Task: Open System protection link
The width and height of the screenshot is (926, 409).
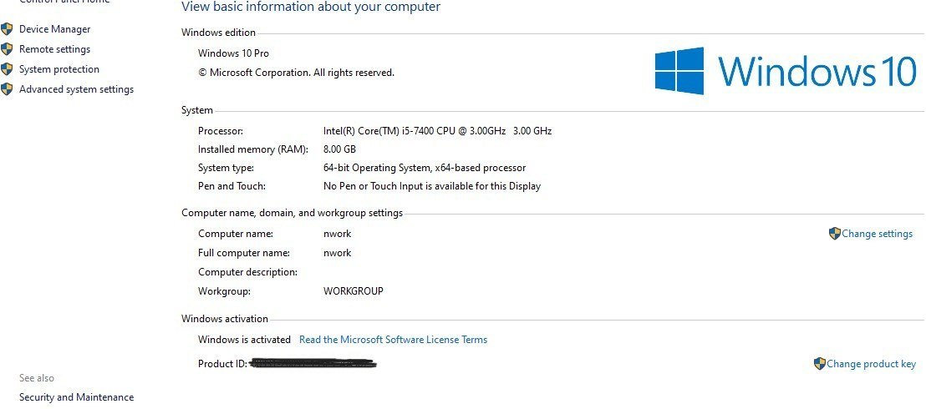Action: click(x=59, y=69)
